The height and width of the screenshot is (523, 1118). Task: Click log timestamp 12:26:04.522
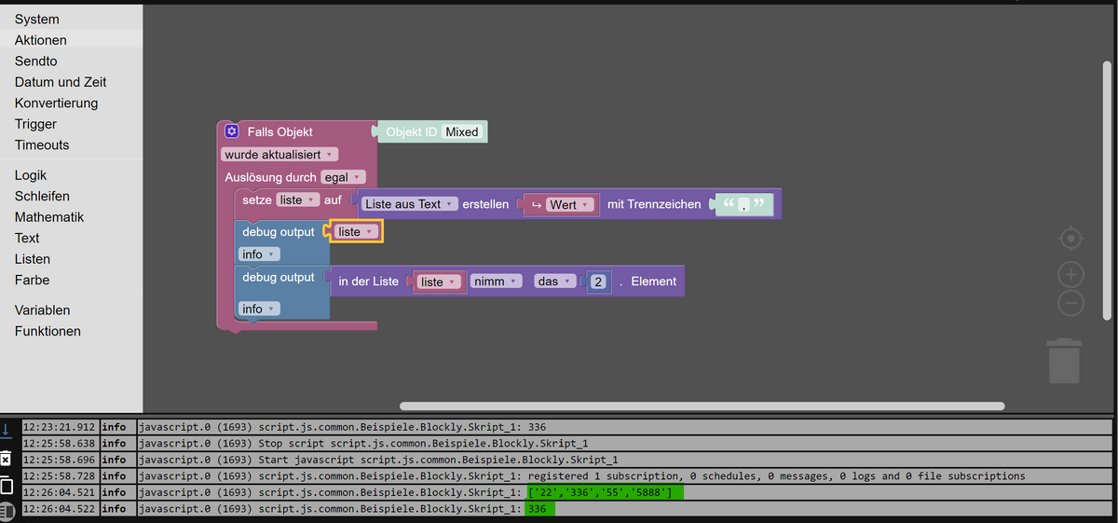coord(59,509)
